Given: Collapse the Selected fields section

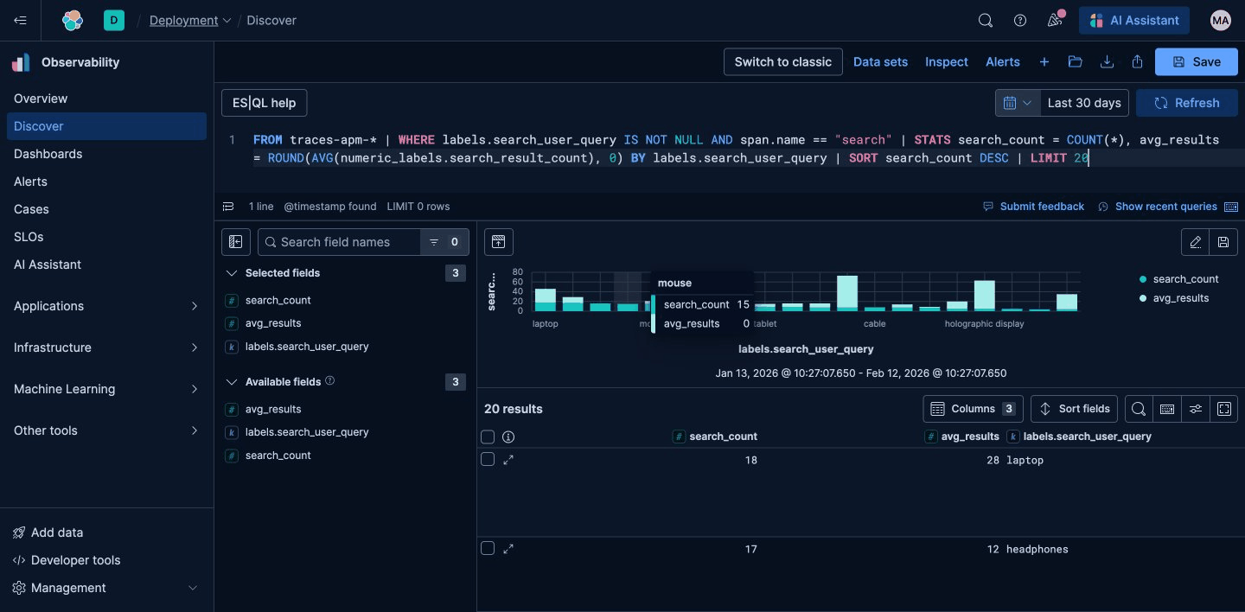Looking at the screenshot, I should [231, 273].
